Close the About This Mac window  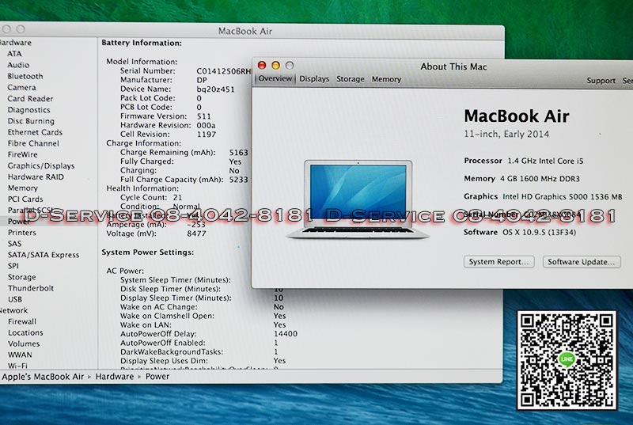coord(262,65)
